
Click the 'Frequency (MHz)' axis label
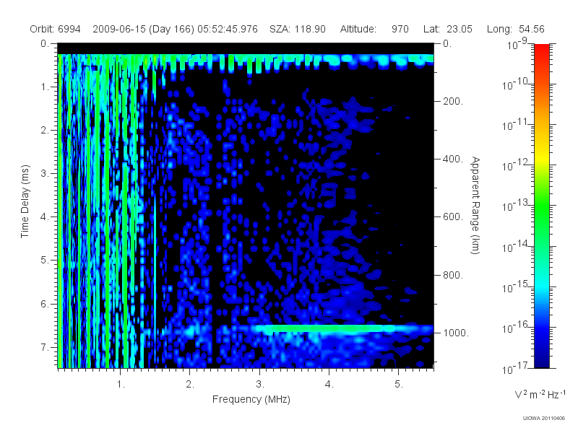point(251,399)
